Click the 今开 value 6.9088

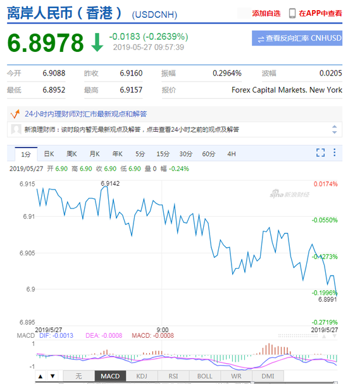click(x=54, y=74)
